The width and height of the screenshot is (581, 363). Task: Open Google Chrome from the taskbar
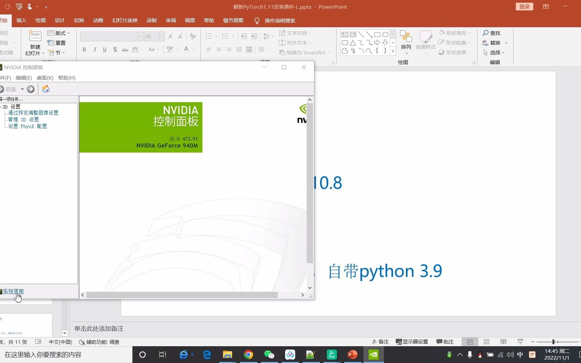(248, 355)
